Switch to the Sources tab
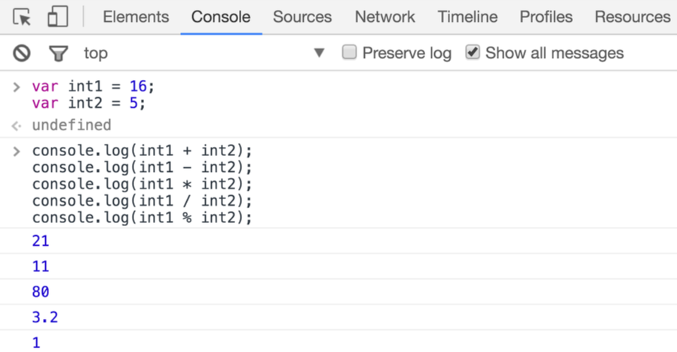The width and height of the screenshot is (677, 352). click(x=302, y=17)
